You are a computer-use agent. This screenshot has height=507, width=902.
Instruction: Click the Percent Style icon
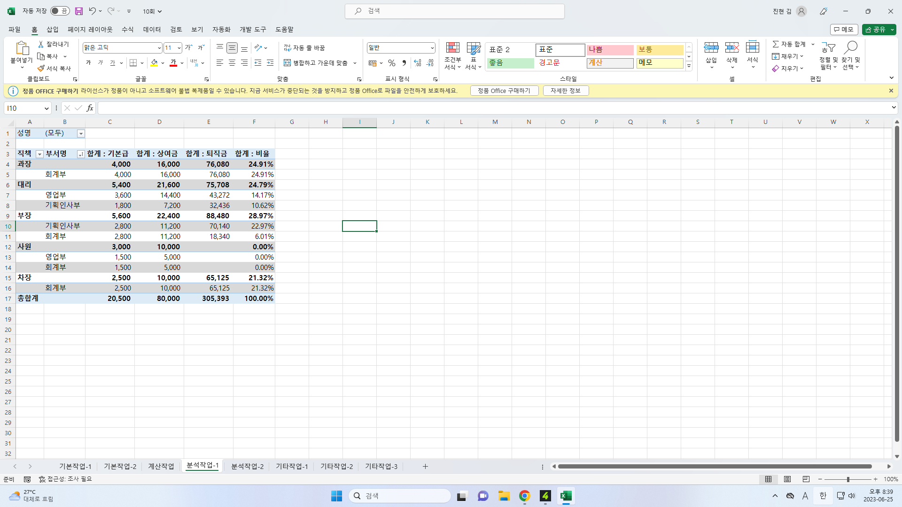click(x=392, y=63)
